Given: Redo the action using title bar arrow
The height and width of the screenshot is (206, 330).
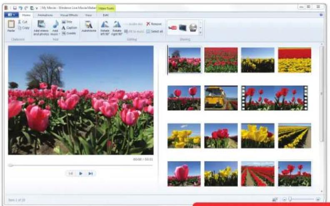Looking at the screenshot, I should tap(26, 8).
